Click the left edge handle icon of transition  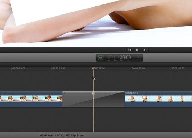[64, 93]
